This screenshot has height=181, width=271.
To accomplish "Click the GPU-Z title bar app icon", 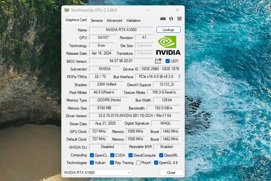I will click(66, 10).
